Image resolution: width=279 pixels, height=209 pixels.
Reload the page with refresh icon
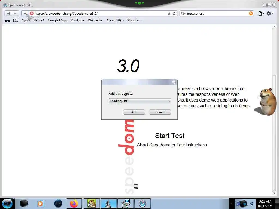[174, 13]
